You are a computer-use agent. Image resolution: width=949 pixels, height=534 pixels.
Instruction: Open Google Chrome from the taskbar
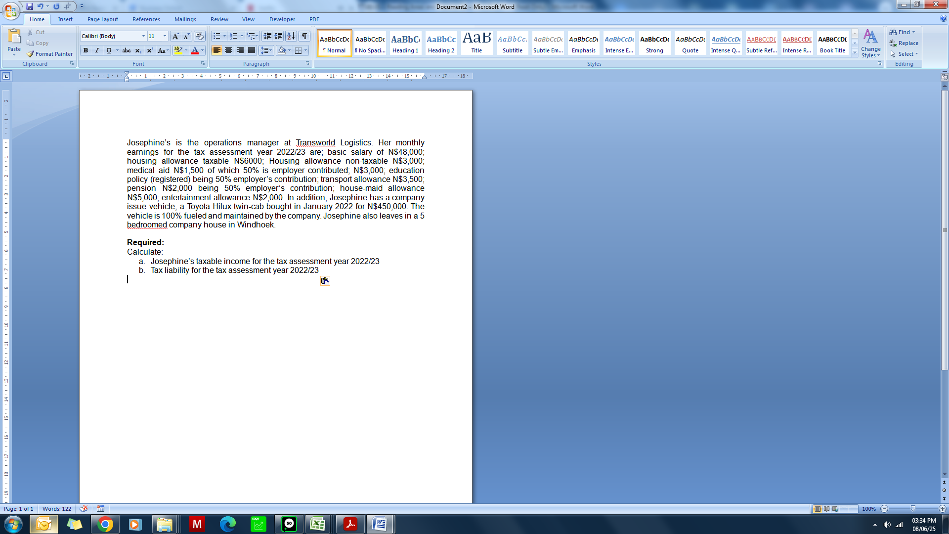point(105,524)
